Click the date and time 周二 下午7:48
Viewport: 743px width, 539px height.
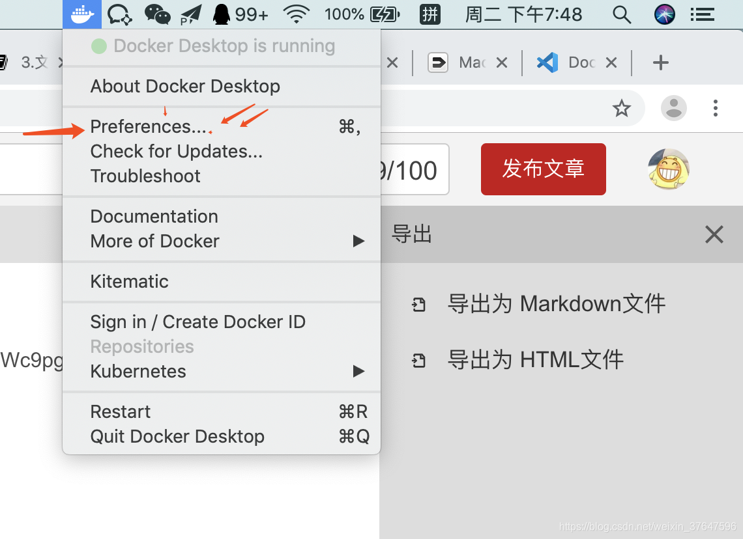[523, 14]
